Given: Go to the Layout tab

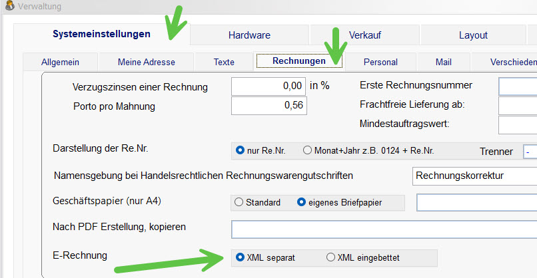Looking at the screenshot, I should [473, 35].
